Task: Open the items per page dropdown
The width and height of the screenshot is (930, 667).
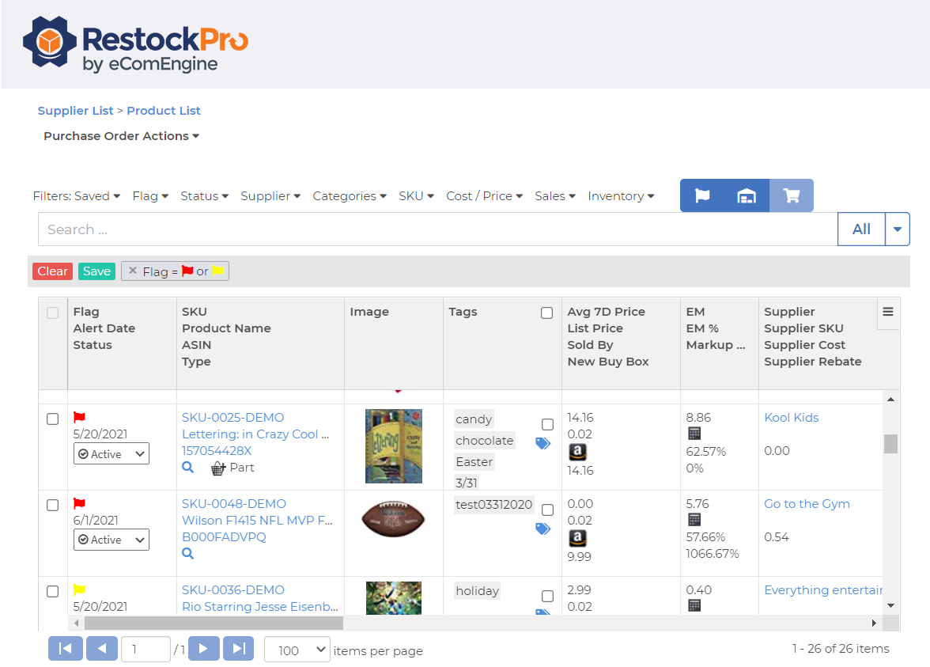Action: point(297,650)
